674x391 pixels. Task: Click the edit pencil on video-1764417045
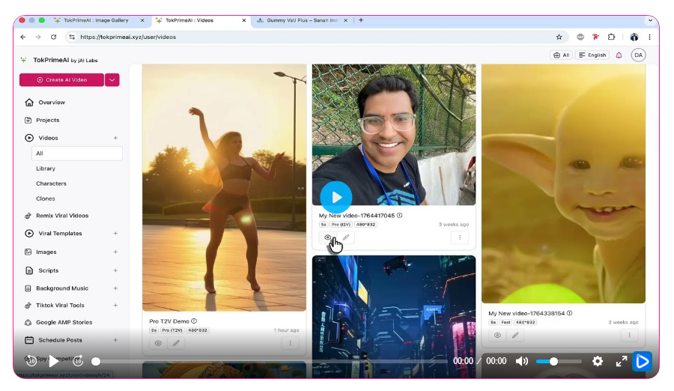(x=346, y=237)
